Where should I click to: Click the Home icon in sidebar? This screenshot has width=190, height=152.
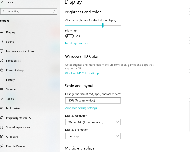[2, 2]
